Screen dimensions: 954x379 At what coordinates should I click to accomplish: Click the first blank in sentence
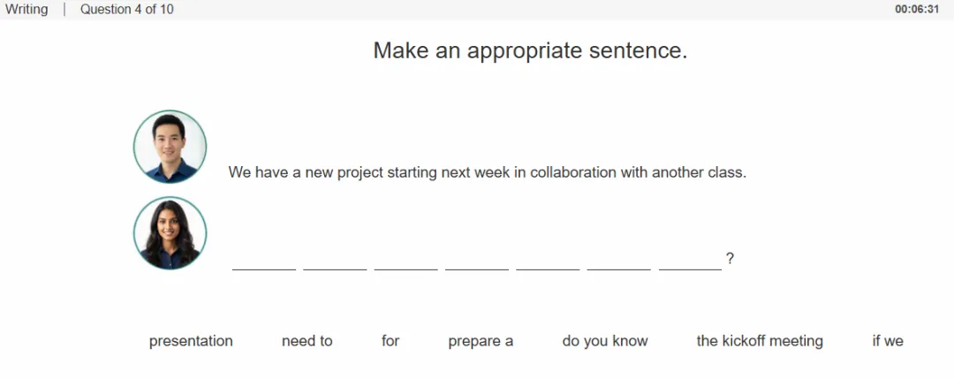[x=264, y=262]
